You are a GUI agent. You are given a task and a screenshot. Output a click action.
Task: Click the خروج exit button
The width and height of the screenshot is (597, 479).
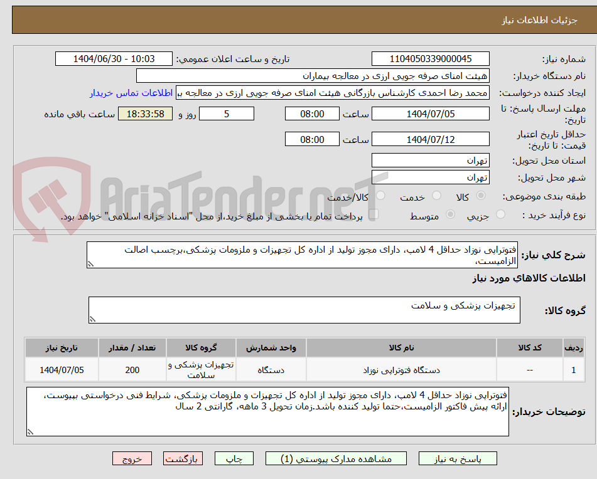pyautogui.click(x=132, y=458)
